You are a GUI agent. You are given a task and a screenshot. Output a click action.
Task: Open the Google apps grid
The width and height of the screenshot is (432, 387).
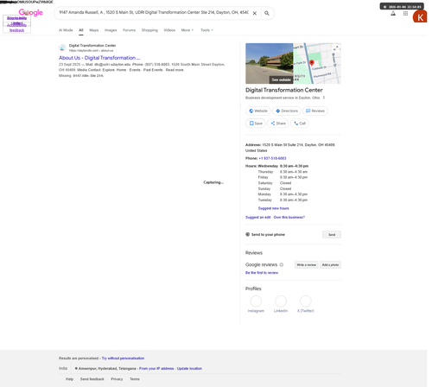405,14
